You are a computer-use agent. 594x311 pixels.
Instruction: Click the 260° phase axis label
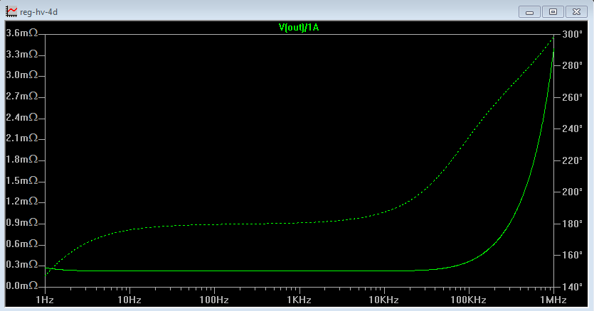(x=573, y=97)
